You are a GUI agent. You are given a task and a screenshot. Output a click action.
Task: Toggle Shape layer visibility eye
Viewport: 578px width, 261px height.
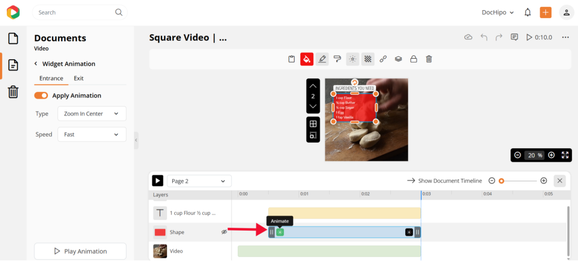(x=224, y=232)
